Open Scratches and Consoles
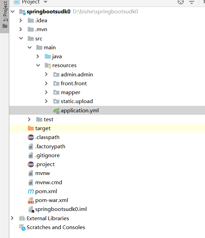 (56, 227)
